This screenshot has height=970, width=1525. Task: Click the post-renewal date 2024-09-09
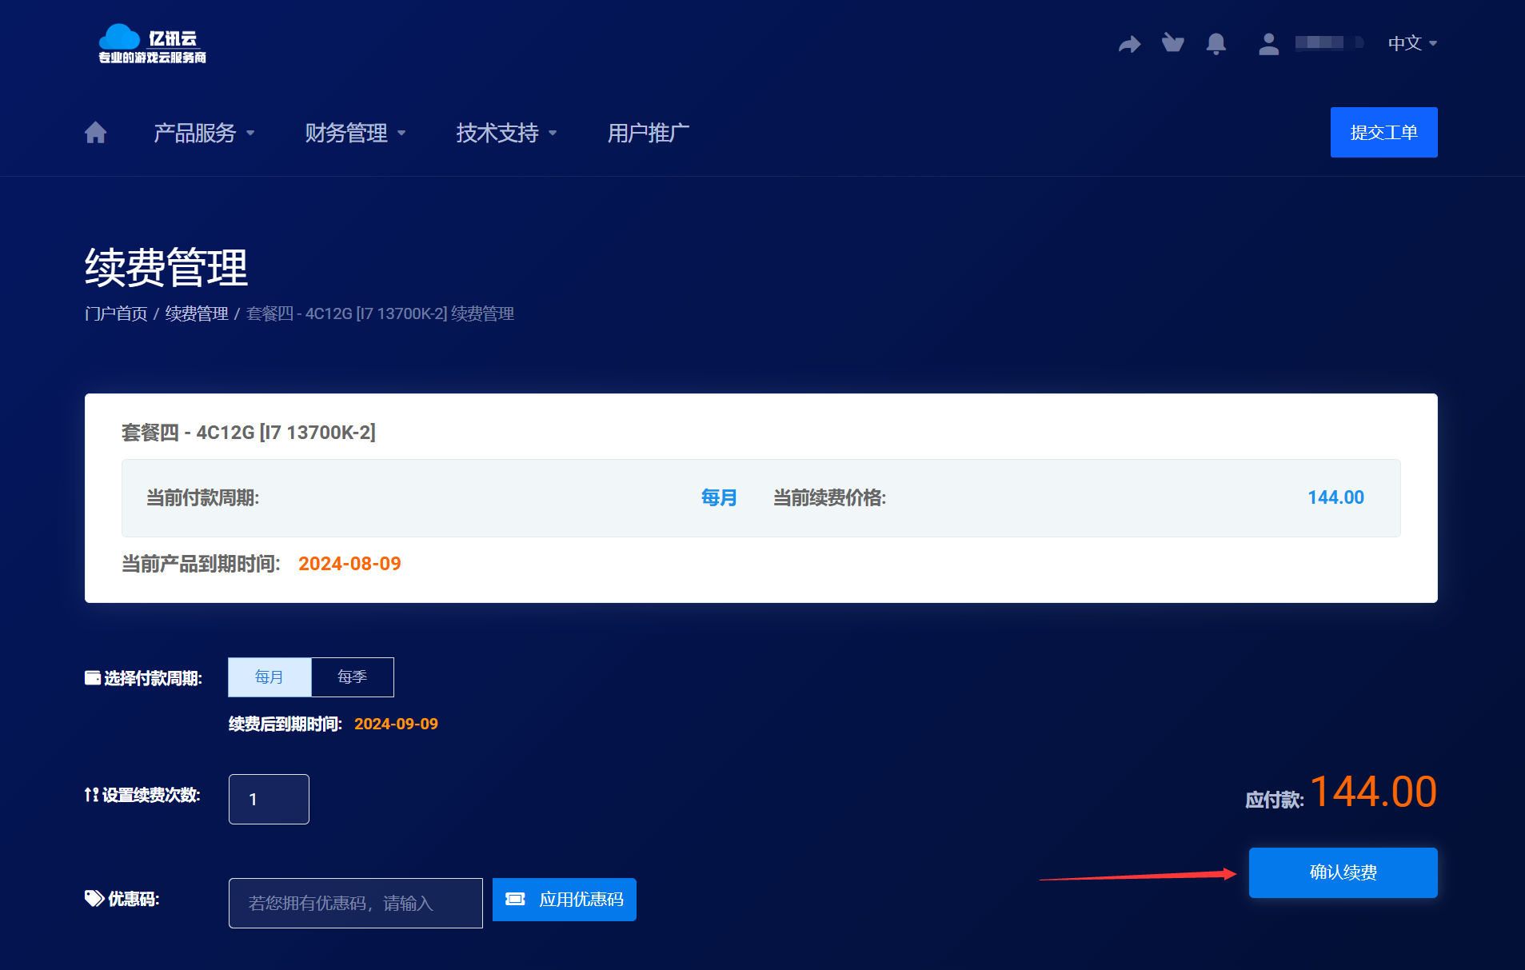coord(396,724)
